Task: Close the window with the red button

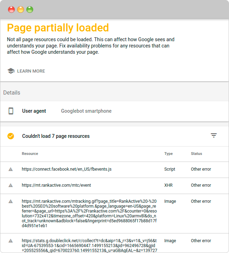Action: [11, 9]
